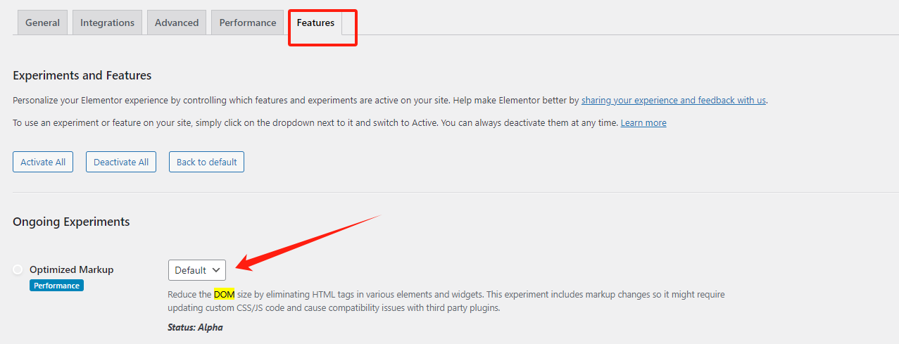Reset experiments with Back to default
The height and width of the screenshot is (344, 899).
coord(206,162)
